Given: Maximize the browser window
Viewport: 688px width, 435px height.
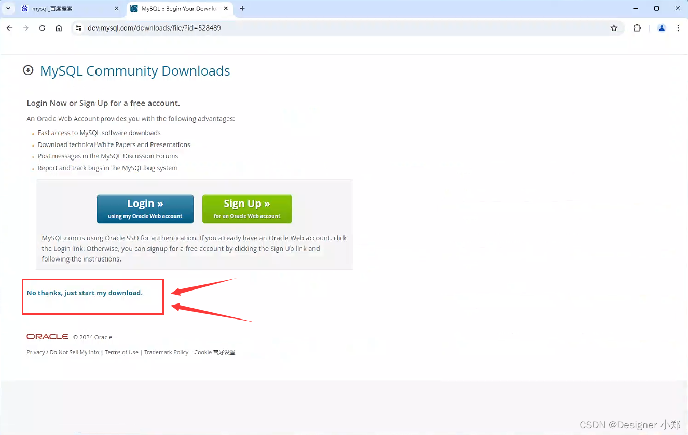Looking at the screenshot, I should click(656, 8).
